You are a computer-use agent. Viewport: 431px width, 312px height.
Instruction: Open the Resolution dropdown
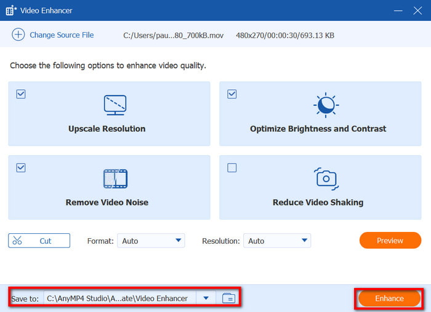(277, 241)
